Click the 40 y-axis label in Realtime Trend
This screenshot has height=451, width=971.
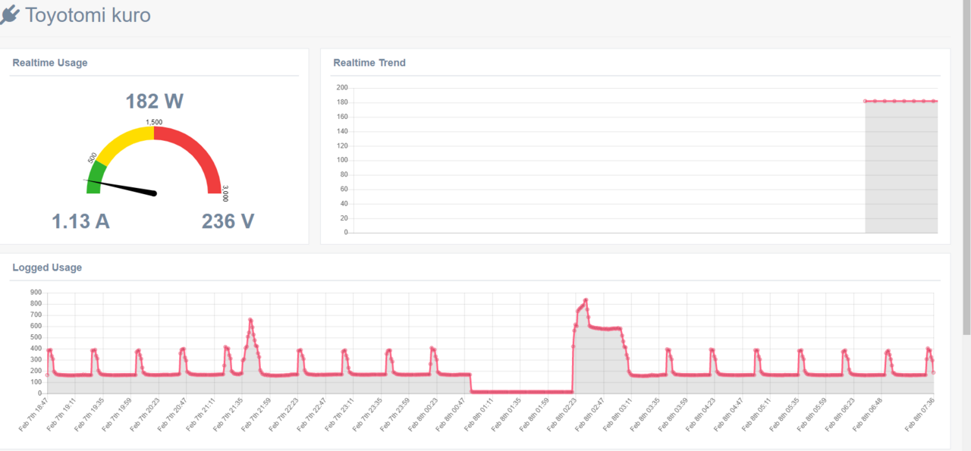[344, 204]
